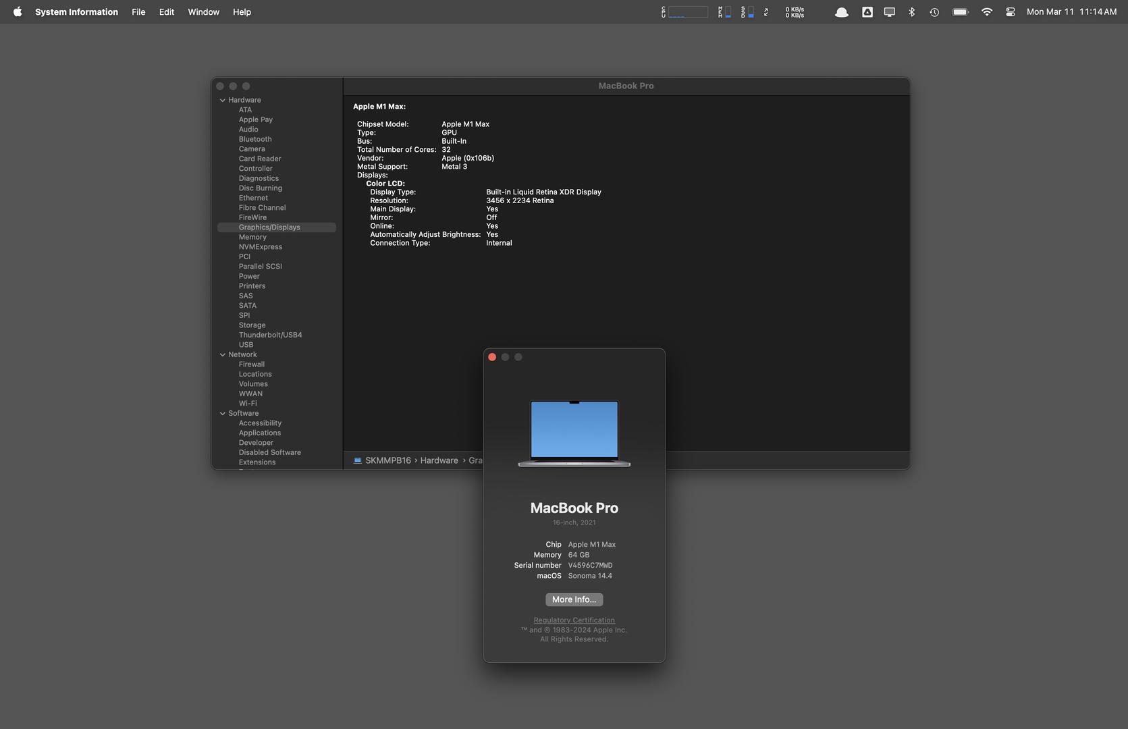Open the File menu

(x=138, y=11)
